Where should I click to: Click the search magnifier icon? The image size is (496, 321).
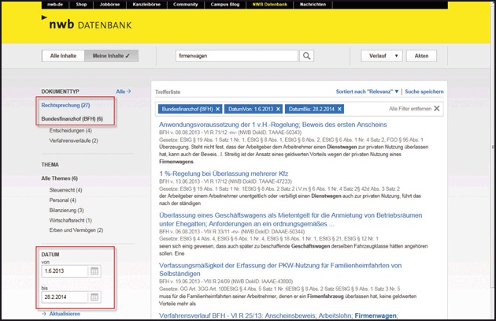click(307, 56)
